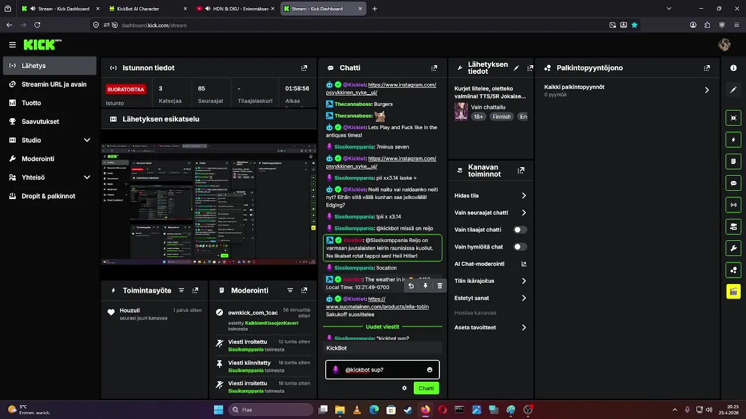Toggle the wrench widget in right sidebar

(x=733, y=248)
